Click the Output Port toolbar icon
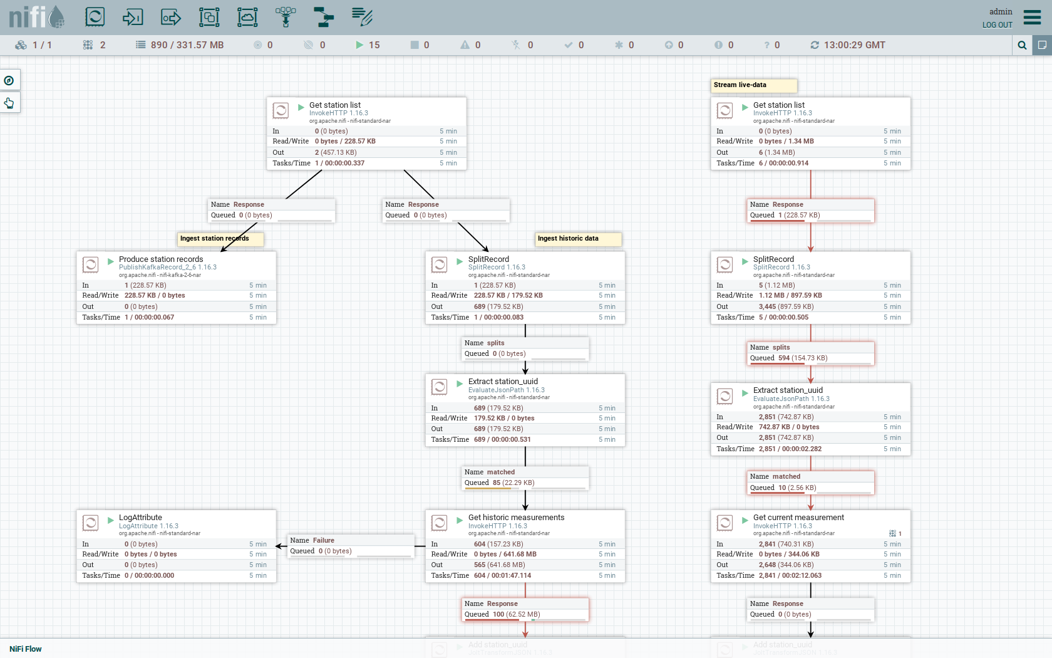 pos(171,17)
